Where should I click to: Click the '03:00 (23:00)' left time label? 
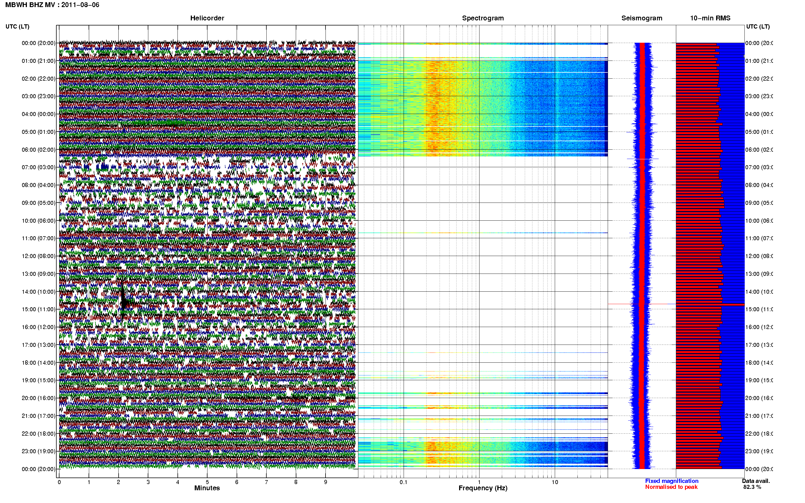click(x=38, y=96)
